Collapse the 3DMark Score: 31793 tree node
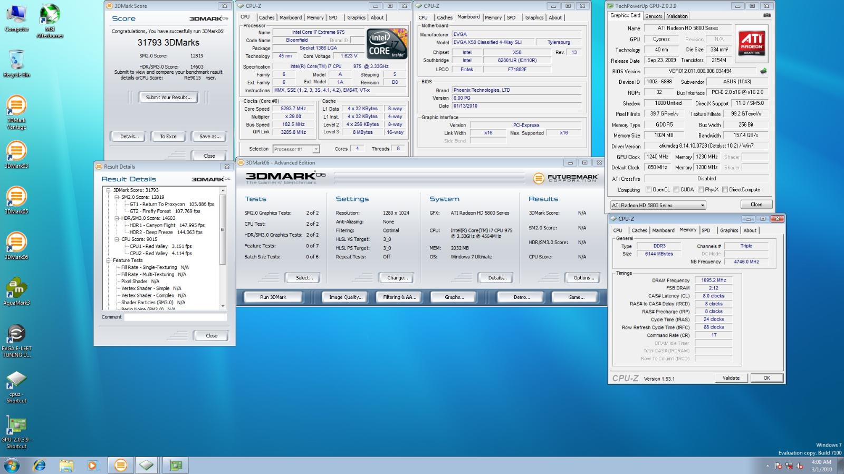The width and height of the screenshot is (844, 474). (109, 190)
